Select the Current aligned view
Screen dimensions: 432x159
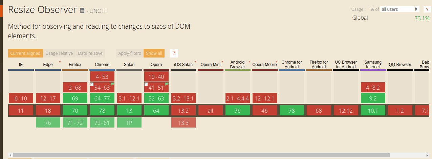pyautogui.click(x=25, y=53)
